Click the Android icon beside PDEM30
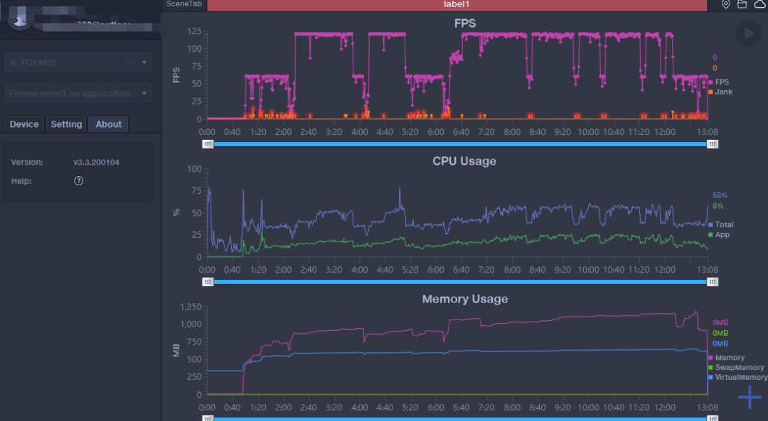This screenshot has height=421, width=768. 14,63
